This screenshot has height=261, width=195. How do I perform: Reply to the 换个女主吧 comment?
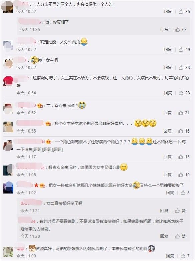tap(168, 67)
